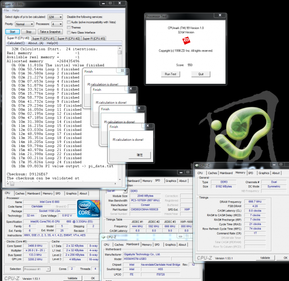Toggle the Themes checkbox

pos(69,27)
